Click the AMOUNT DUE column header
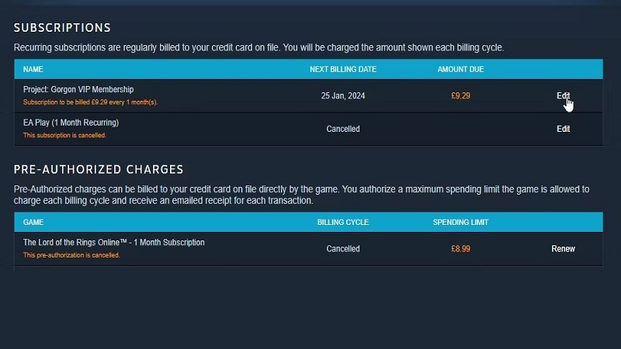 pyautogui.click(x=460, y=70)
